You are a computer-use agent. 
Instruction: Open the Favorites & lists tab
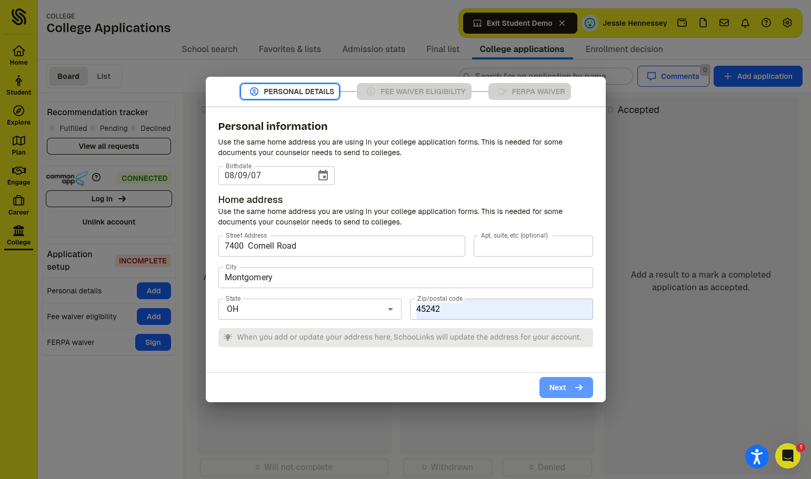(290, 49)
